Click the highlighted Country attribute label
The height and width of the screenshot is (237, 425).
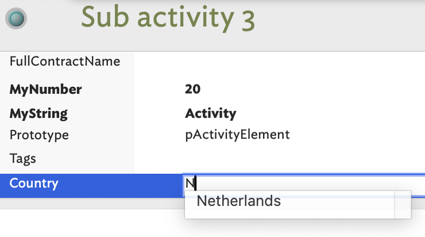pyautogui.click(x=34, y=184)
